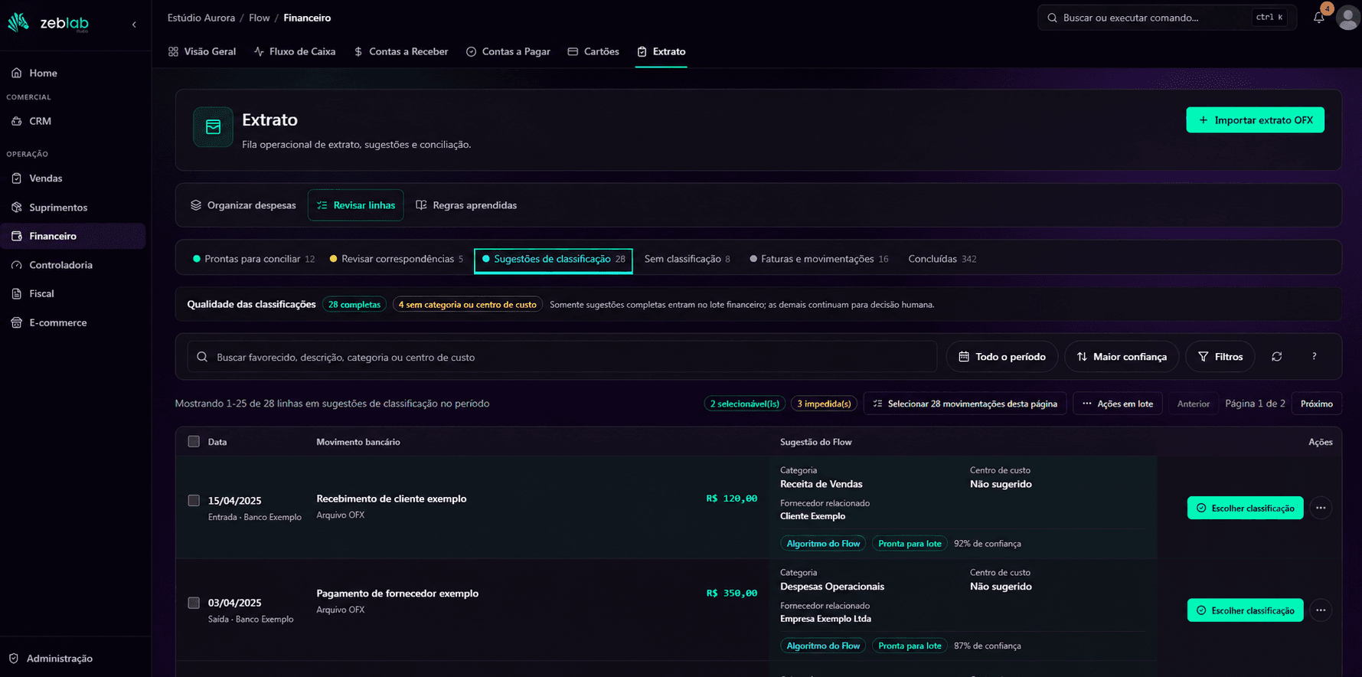
Task: Check the 03/04/2025 row checkbox
Action: 194,603
